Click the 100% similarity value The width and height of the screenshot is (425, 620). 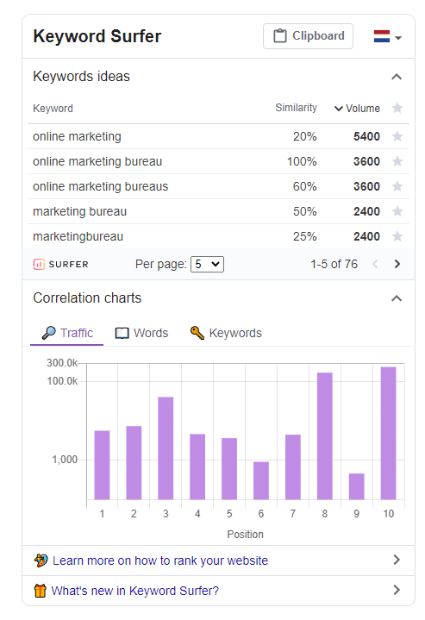tap(302, 161)
